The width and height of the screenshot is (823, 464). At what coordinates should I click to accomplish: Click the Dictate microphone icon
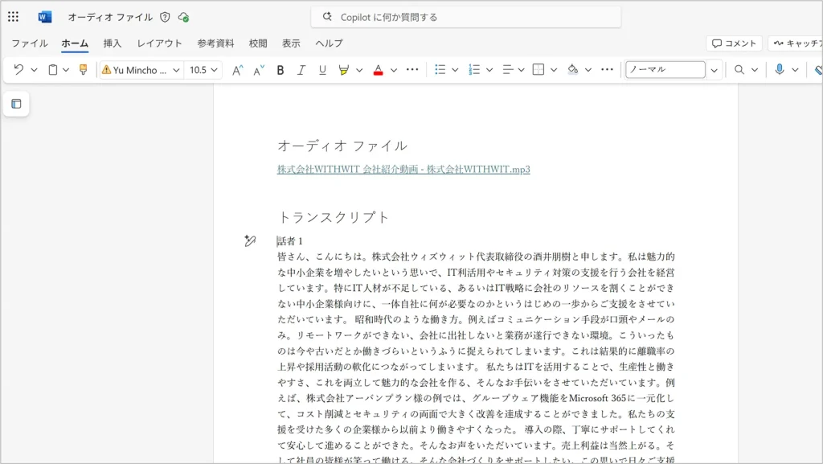tap(779, 70)
